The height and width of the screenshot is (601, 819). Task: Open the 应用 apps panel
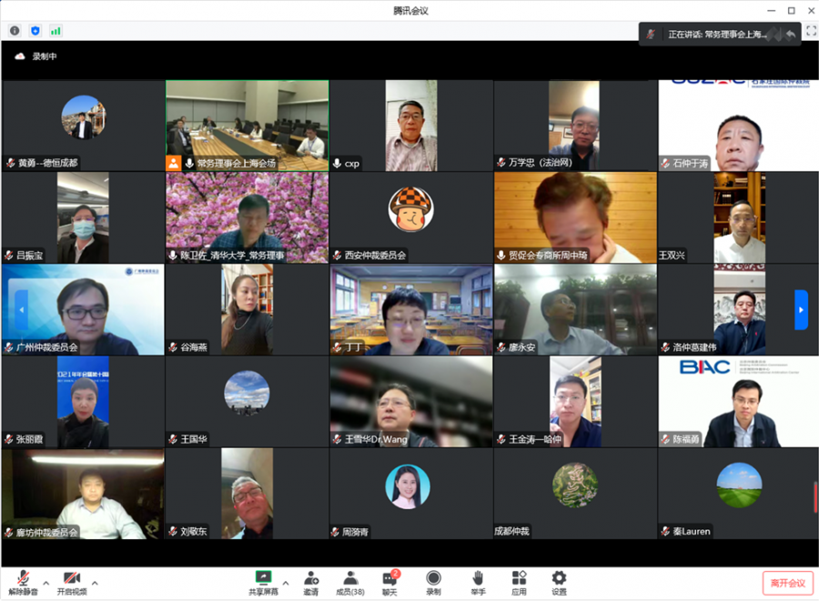pos(519,582)
